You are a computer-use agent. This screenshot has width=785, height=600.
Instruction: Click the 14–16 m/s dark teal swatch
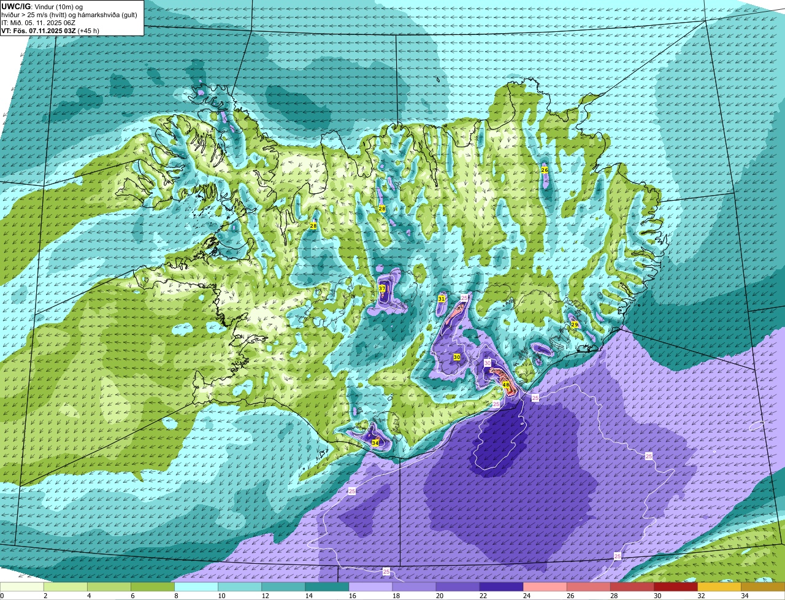coord(327,587)
